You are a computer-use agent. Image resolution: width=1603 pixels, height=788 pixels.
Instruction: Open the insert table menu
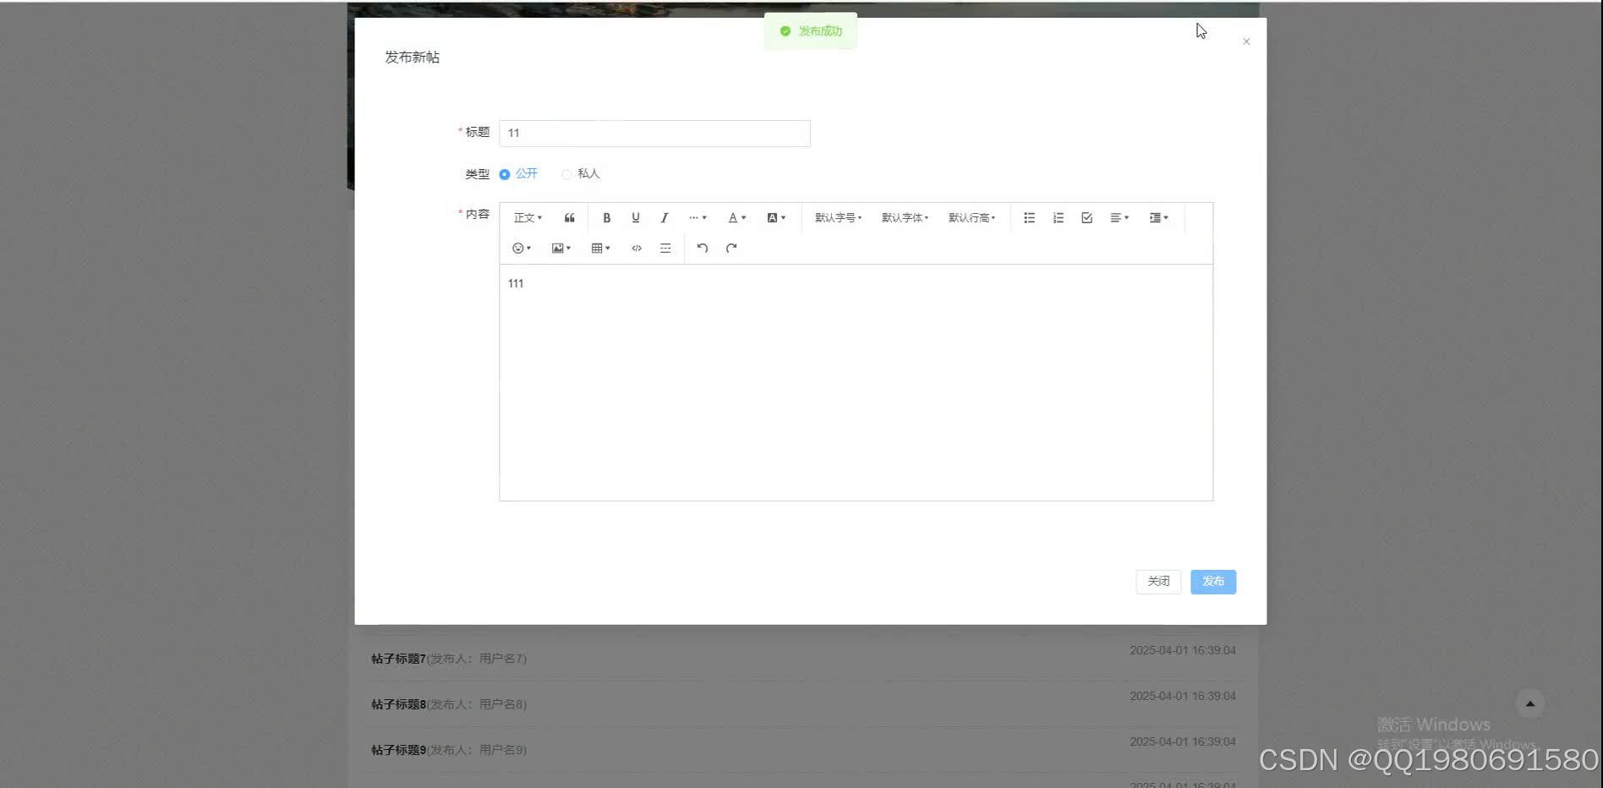coord(600,249)
